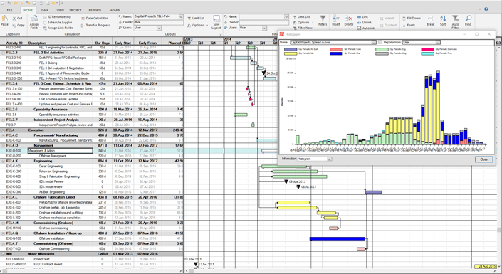This screenshot has height=274, width=502.
Task: Click the Insert activity icon
Action: 336,19
